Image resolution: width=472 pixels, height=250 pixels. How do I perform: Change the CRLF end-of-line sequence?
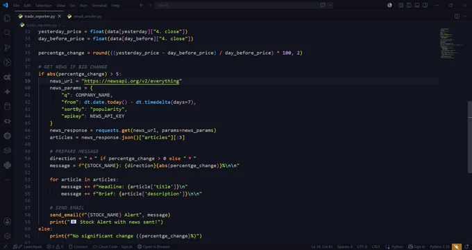click(376, 247)
